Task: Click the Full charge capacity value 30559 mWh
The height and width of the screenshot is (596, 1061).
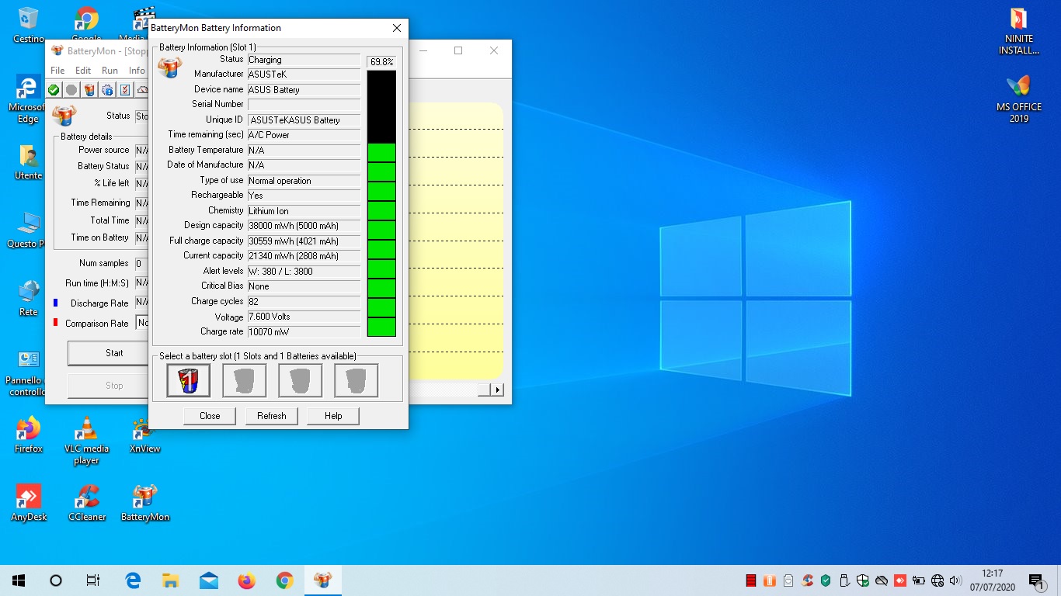Action: (x=304, y=241)
